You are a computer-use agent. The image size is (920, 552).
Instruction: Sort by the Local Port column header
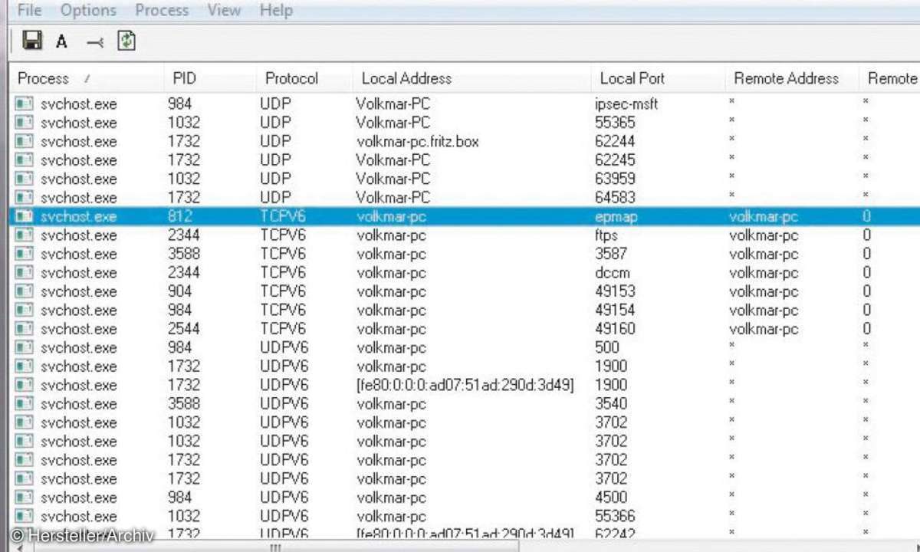point(657,78)
